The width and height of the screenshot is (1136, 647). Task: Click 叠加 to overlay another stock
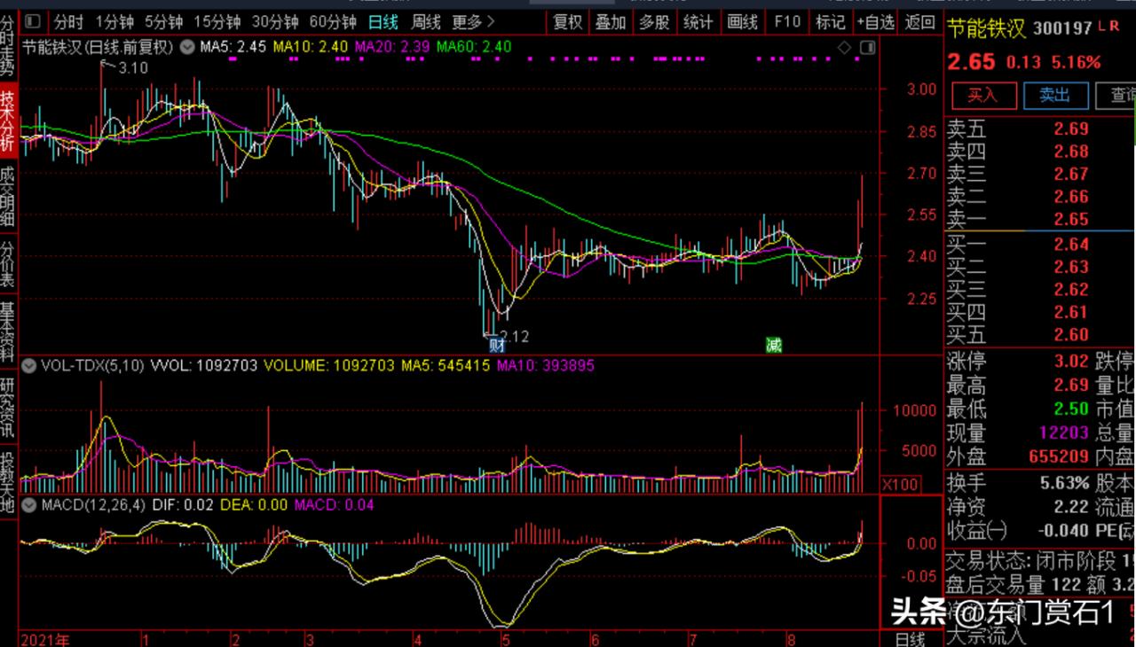click(611, 22)
